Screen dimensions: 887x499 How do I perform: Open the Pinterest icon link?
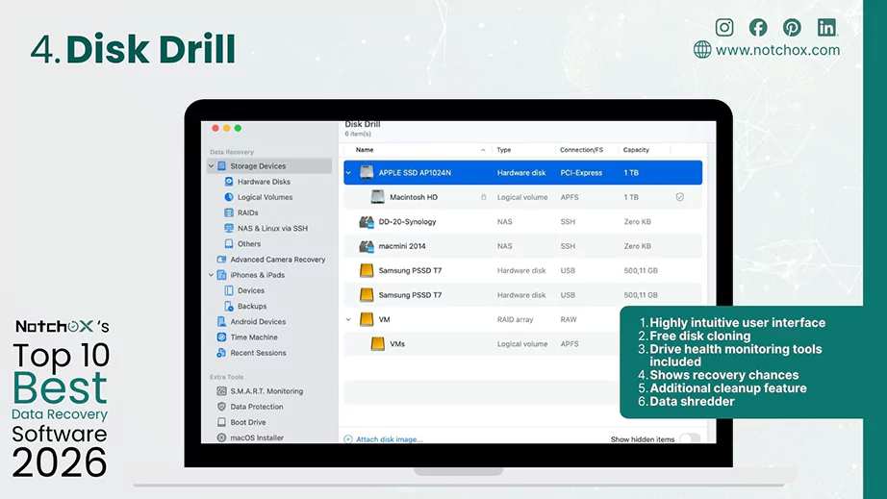(x=792, y=27)
